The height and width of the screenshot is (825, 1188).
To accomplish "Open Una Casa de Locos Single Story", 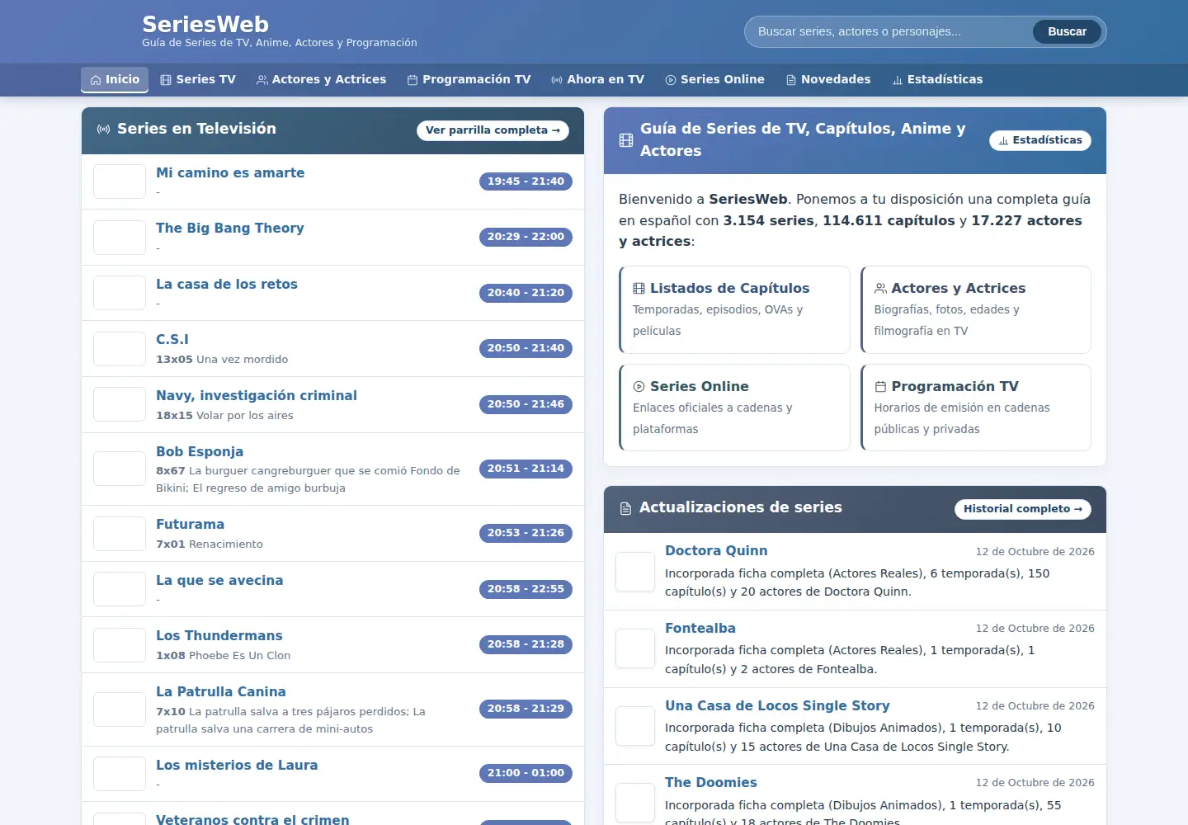I will click(x=777, y=706).
